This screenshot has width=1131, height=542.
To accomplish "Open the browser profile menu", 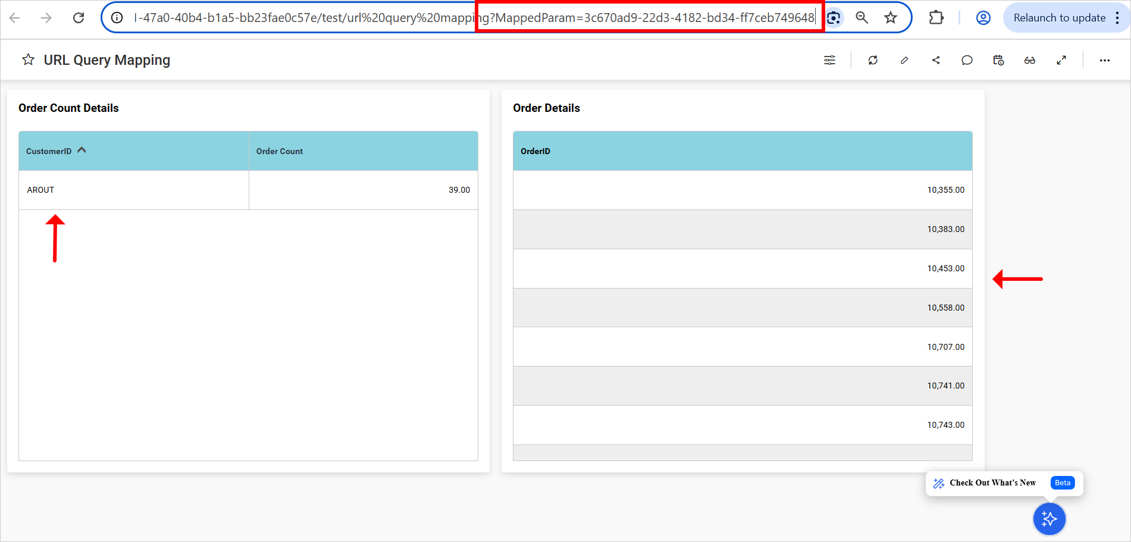I will click(982, 18).
